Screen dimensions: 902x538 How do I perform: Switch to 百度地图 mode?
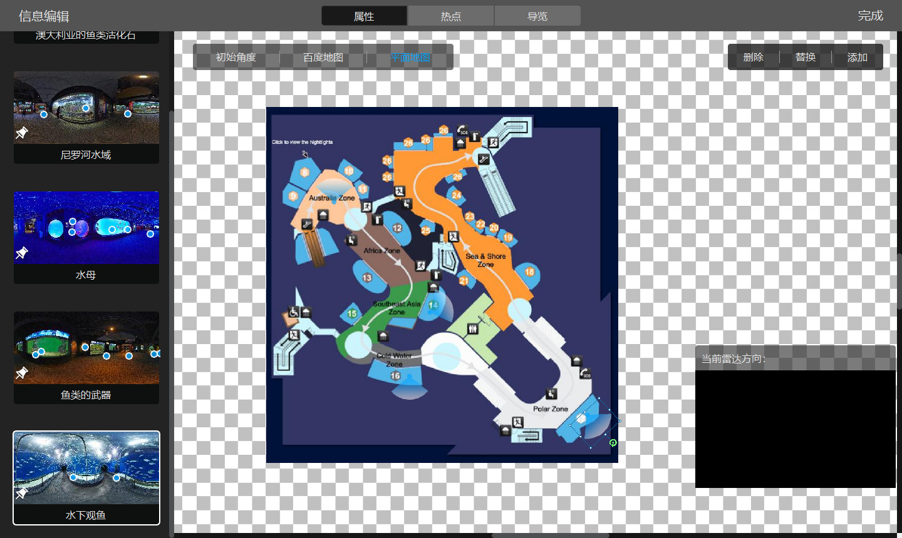[323, 58]
